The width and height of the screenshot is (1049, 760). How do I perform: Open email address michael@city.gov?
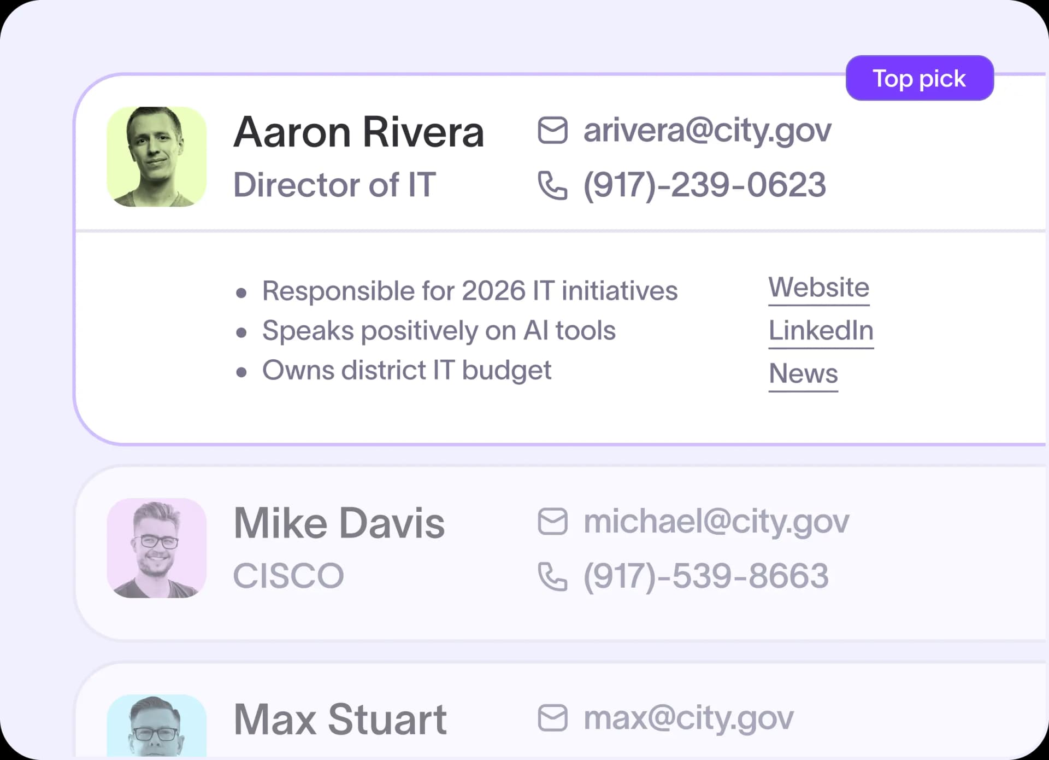(x=716, y=522)
